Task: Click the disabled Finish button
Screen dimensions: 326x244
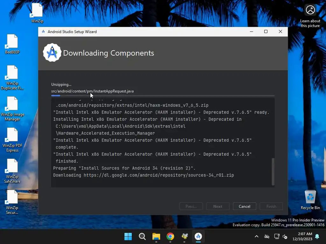Action: tap(271, 206)
